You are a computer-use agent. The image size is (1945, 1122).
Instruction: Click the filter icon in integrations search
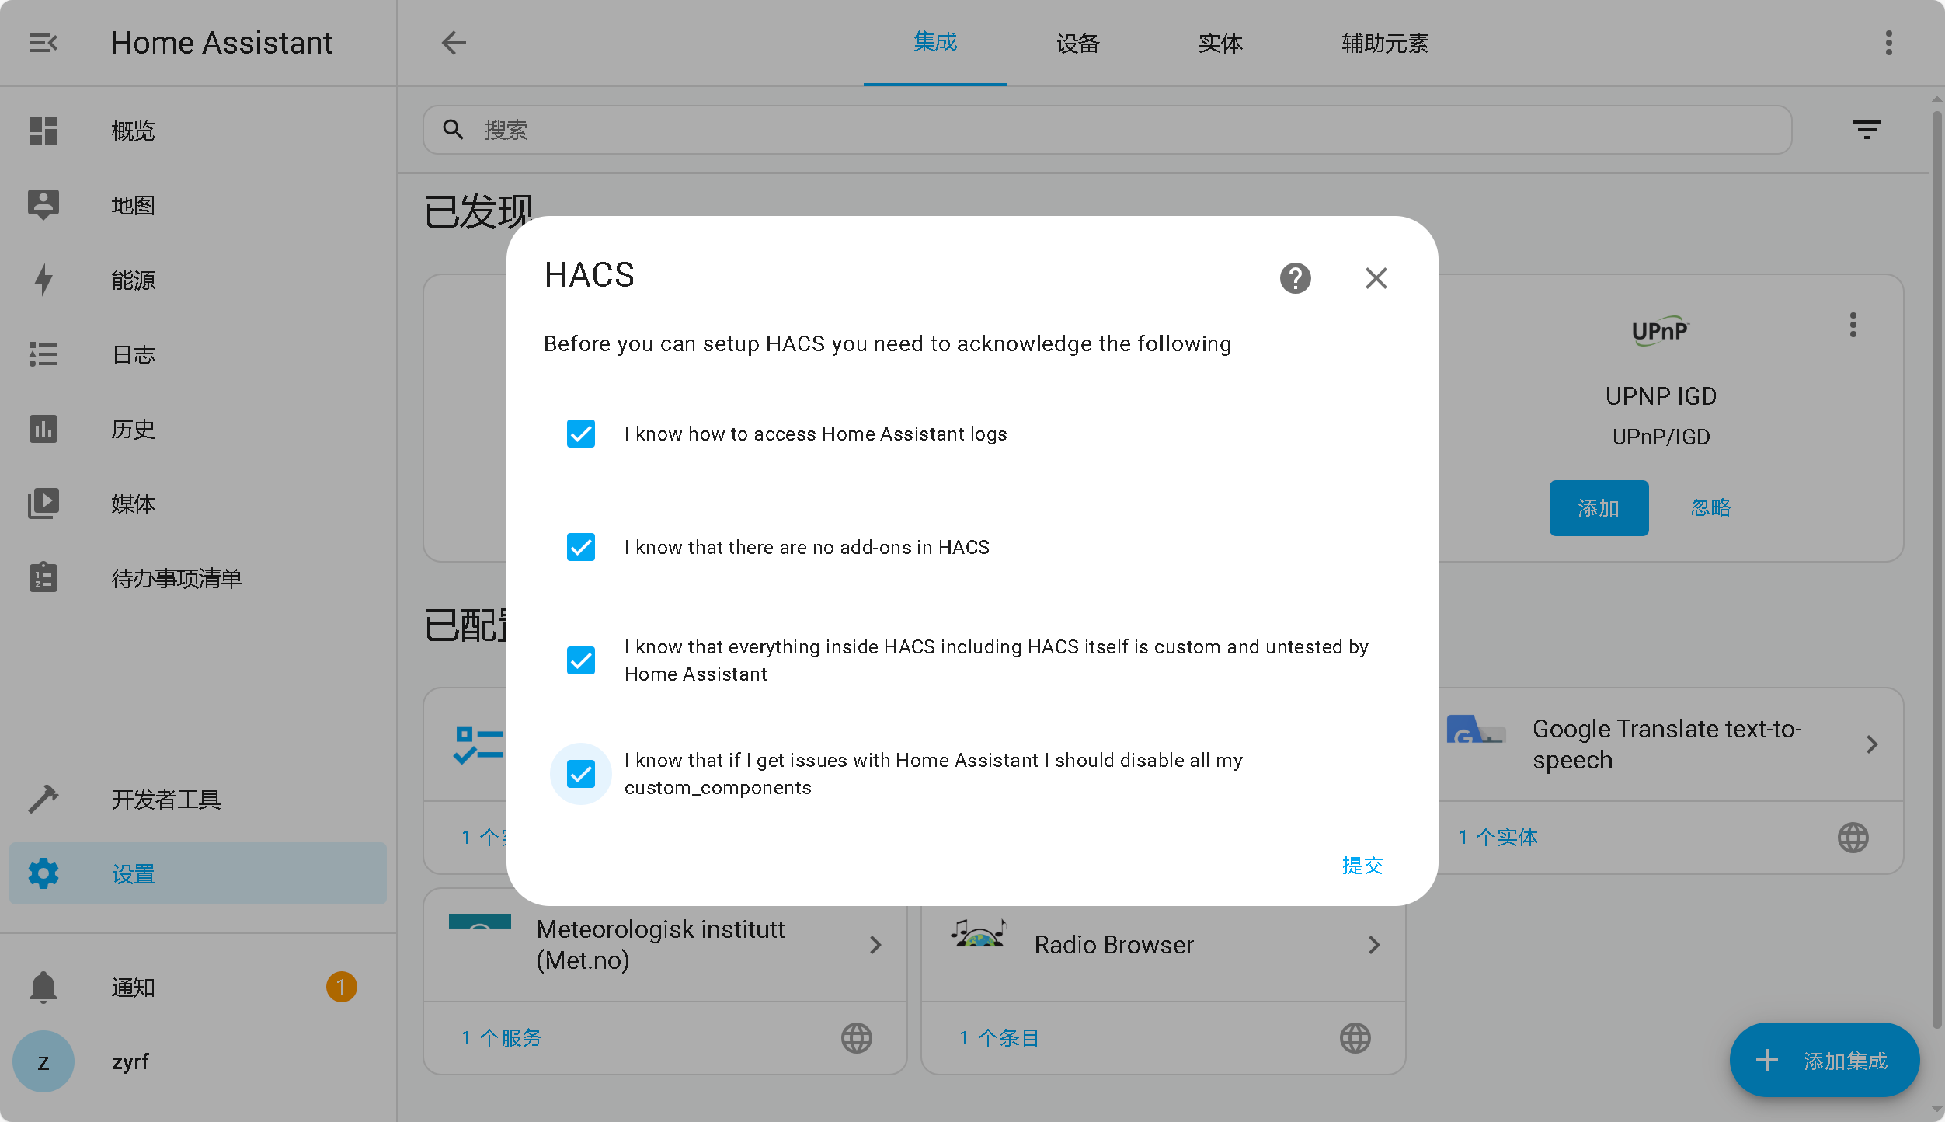(1869, 130)
